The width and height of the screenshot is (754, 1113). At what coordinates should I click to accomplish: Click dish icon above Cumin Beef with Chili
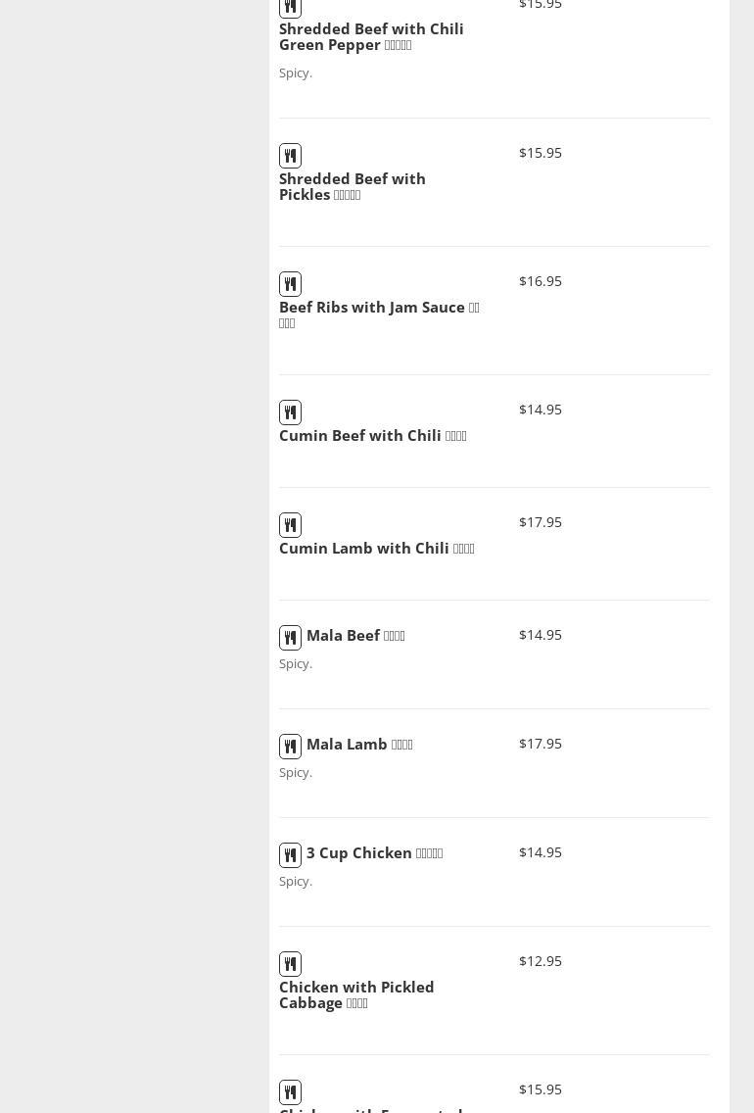tap(290, 412)
